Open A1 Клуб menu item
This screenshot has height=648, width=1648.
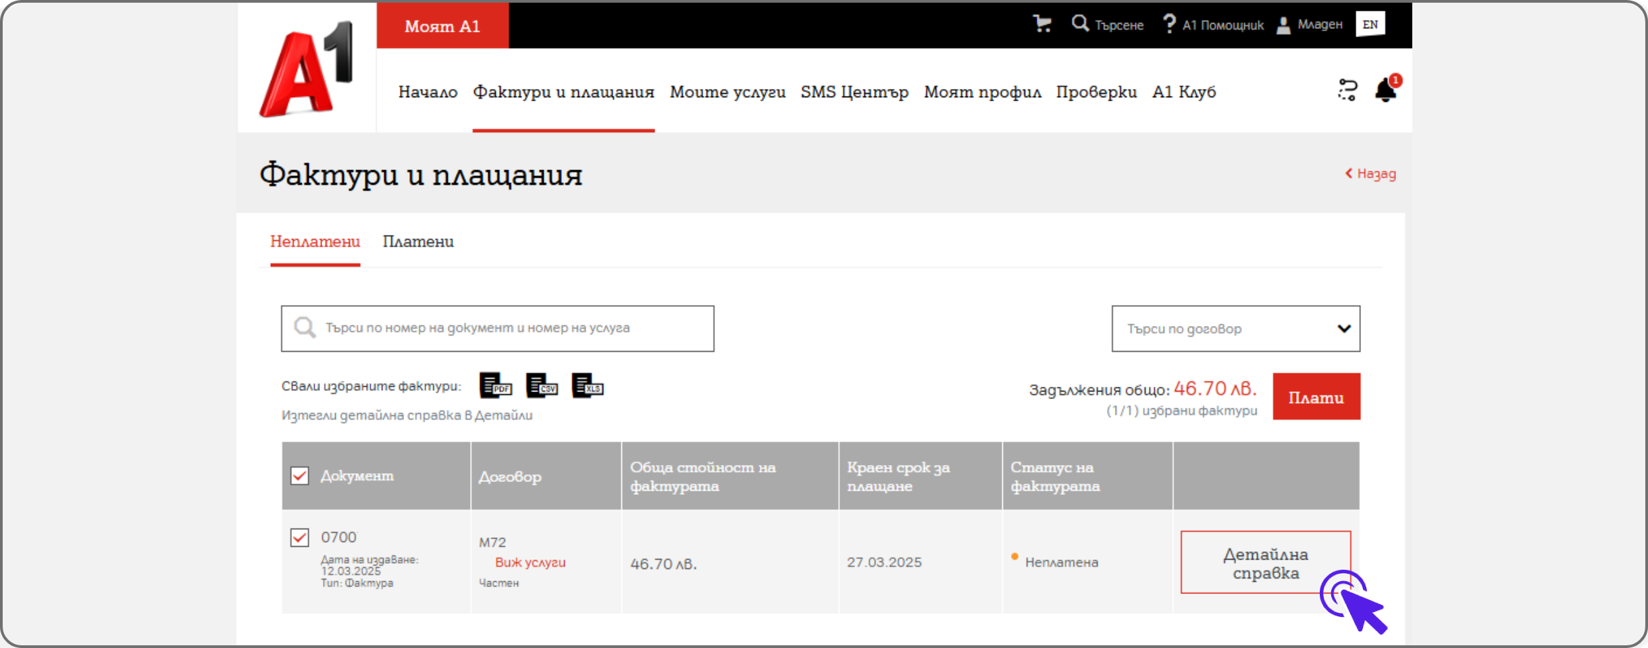(x=1184, y=92)
